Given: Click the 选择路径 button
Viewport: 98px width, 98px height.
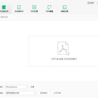Looking at the screenshot, I should click(x=44, y=93).
